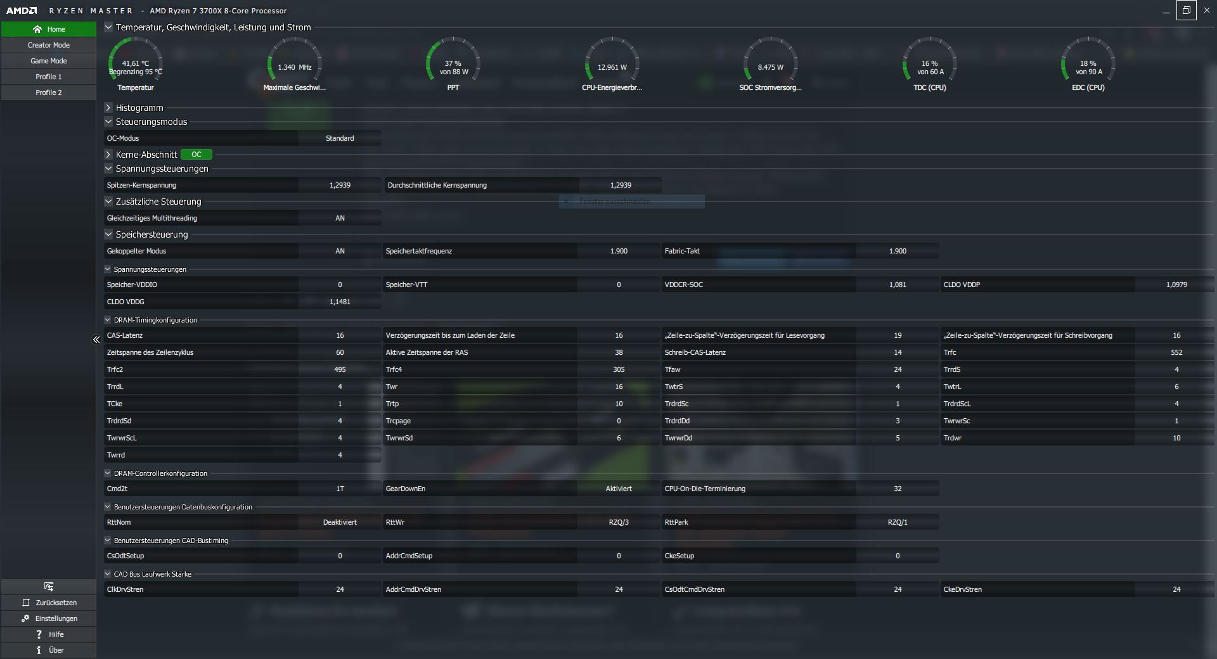Click Trfc value 552

click(1176, 352)
